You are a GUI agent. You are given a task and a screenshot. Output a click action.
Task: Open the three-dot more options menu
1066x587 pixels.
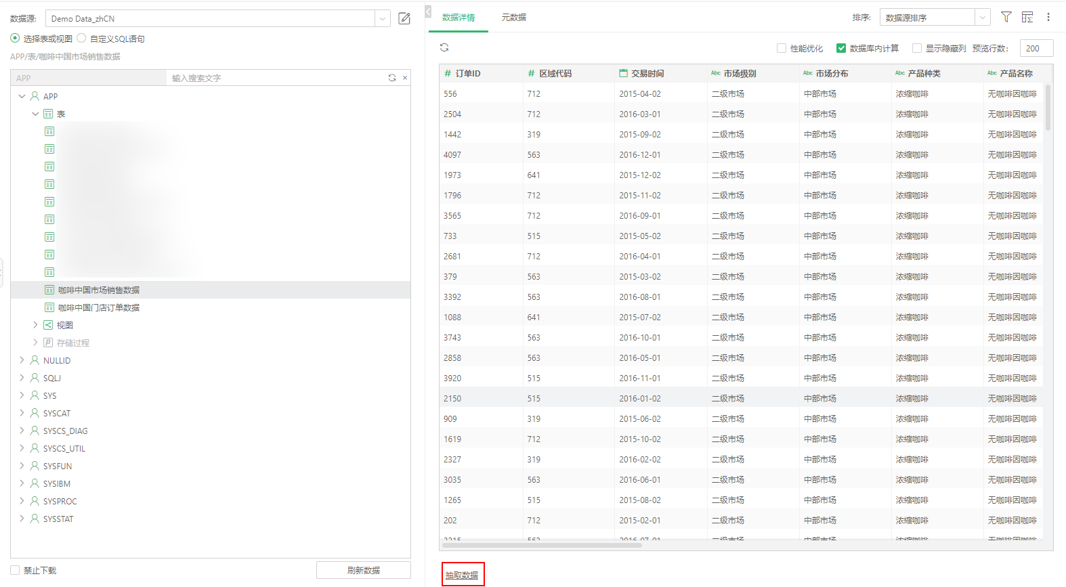(x=1048, y=17)
